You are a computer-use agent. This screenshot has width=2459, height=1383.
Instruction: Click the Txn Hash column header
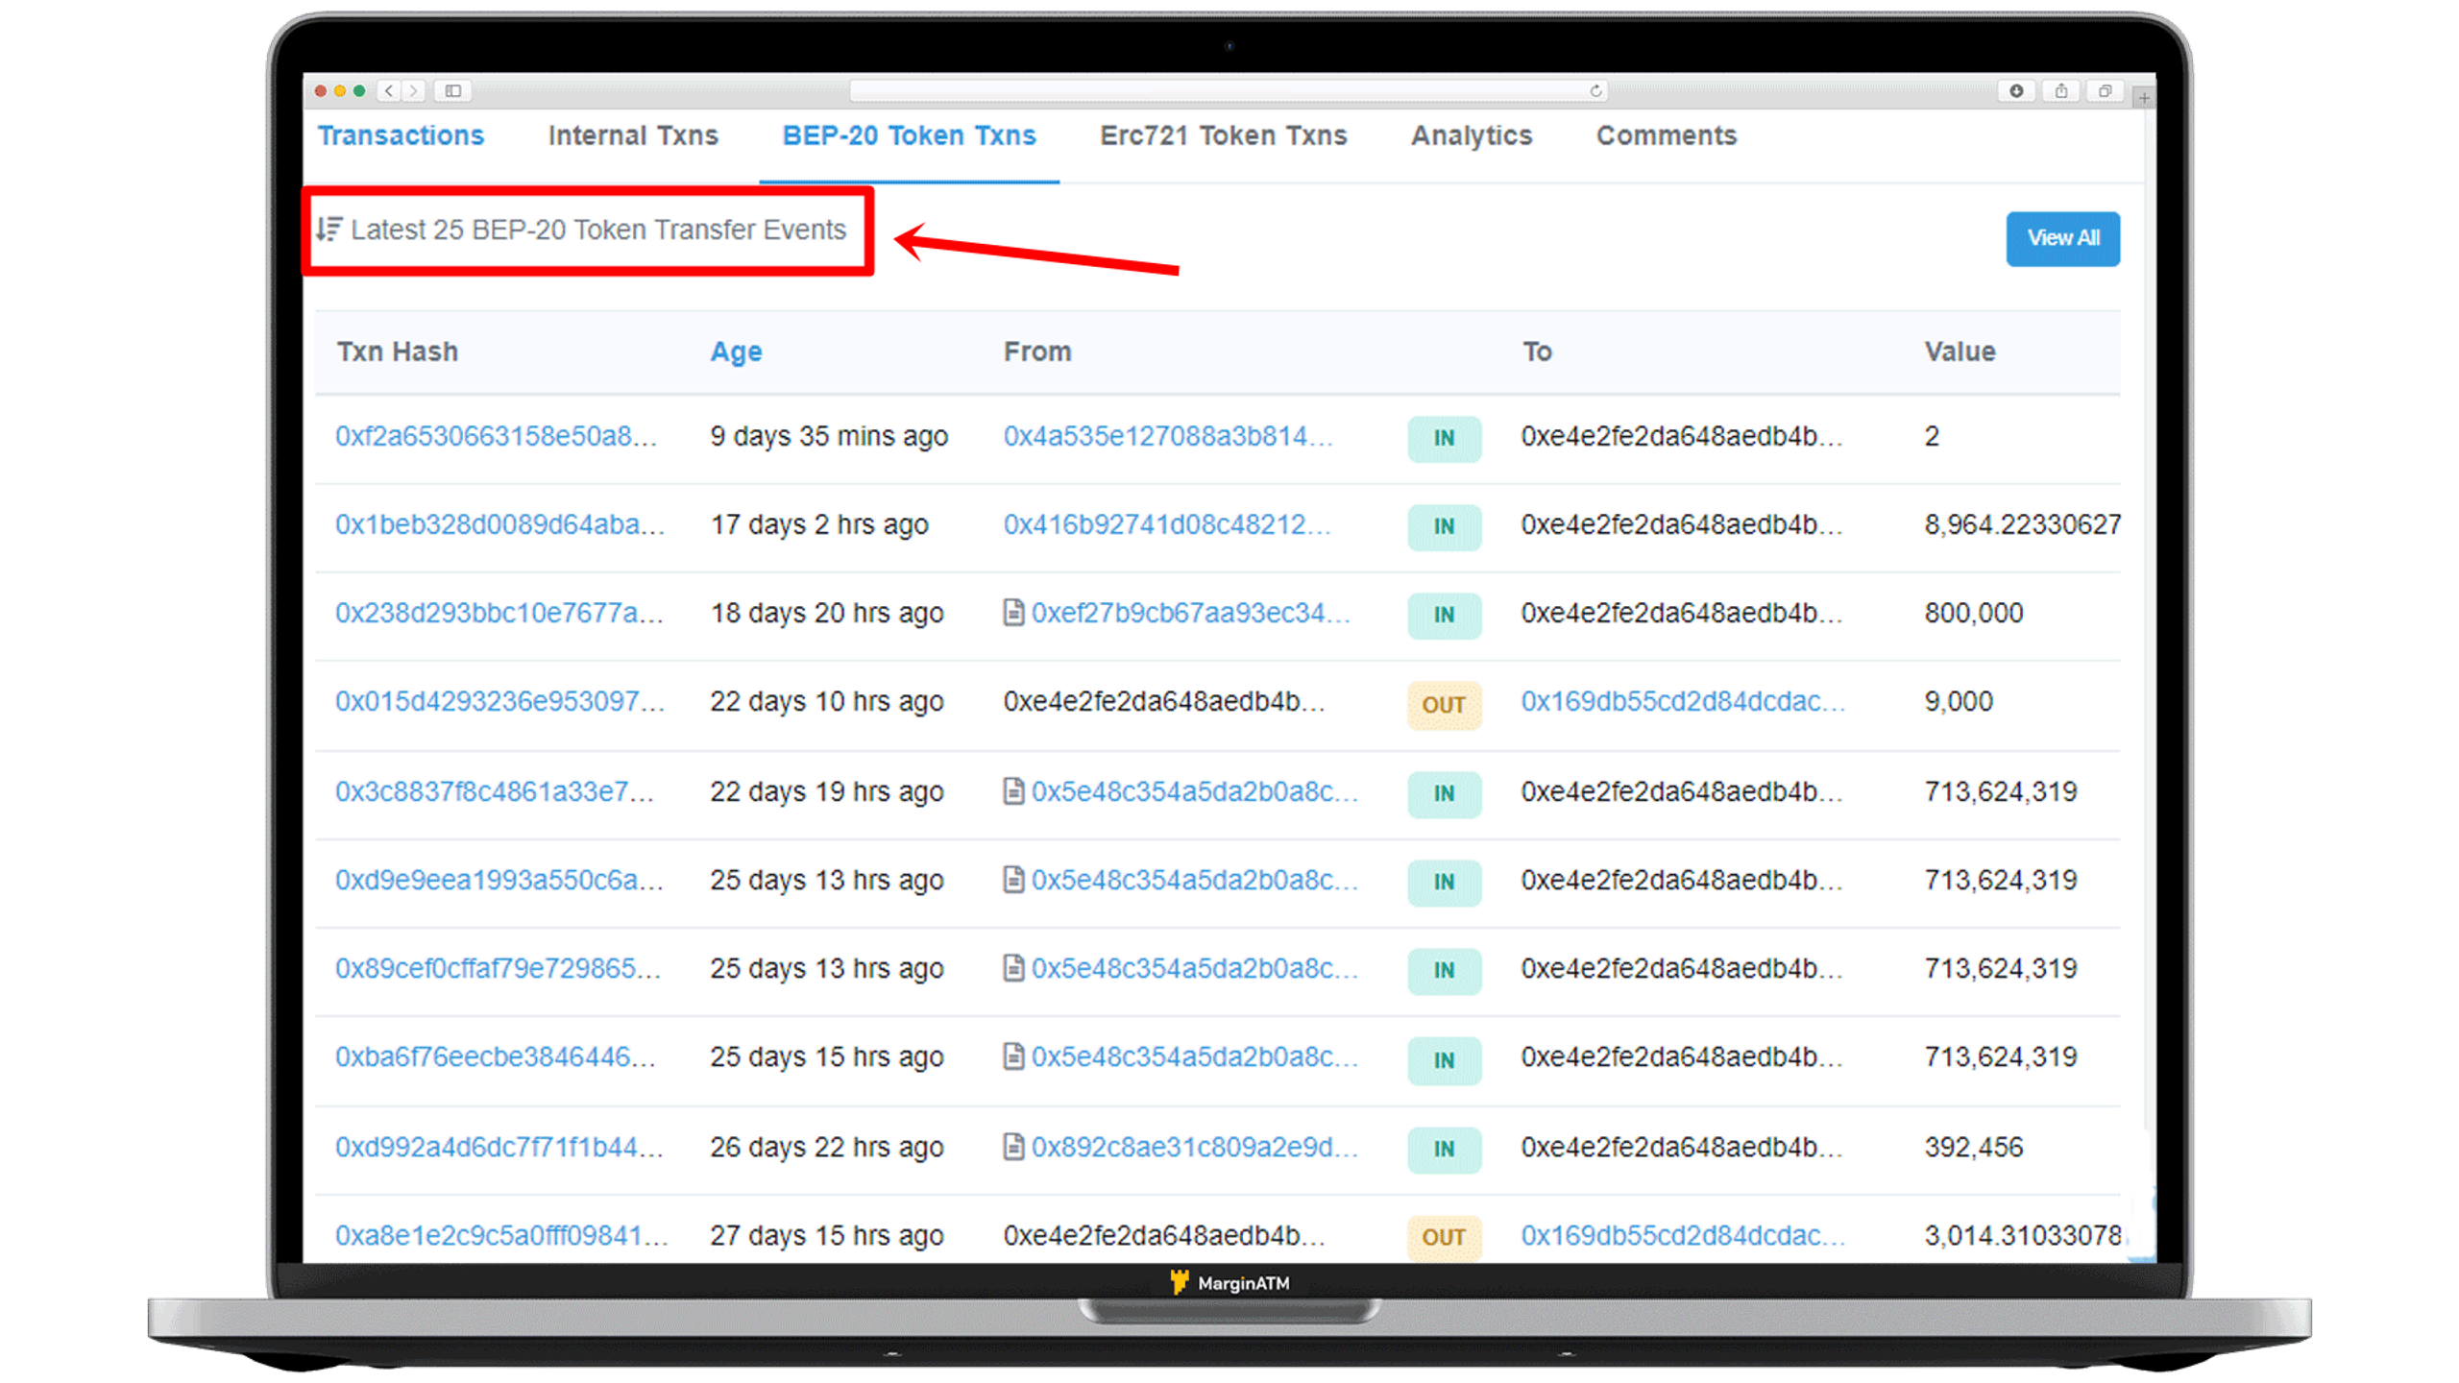397,352
